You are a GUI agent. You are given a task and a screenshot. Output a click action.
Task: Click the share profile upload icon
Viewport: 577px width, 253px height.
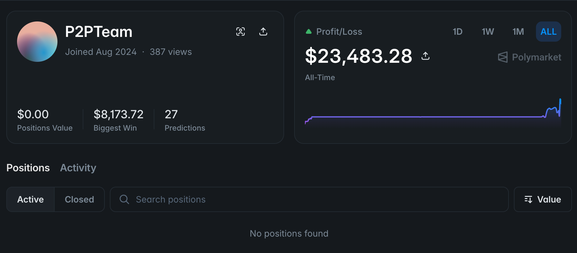pos(264,32)
